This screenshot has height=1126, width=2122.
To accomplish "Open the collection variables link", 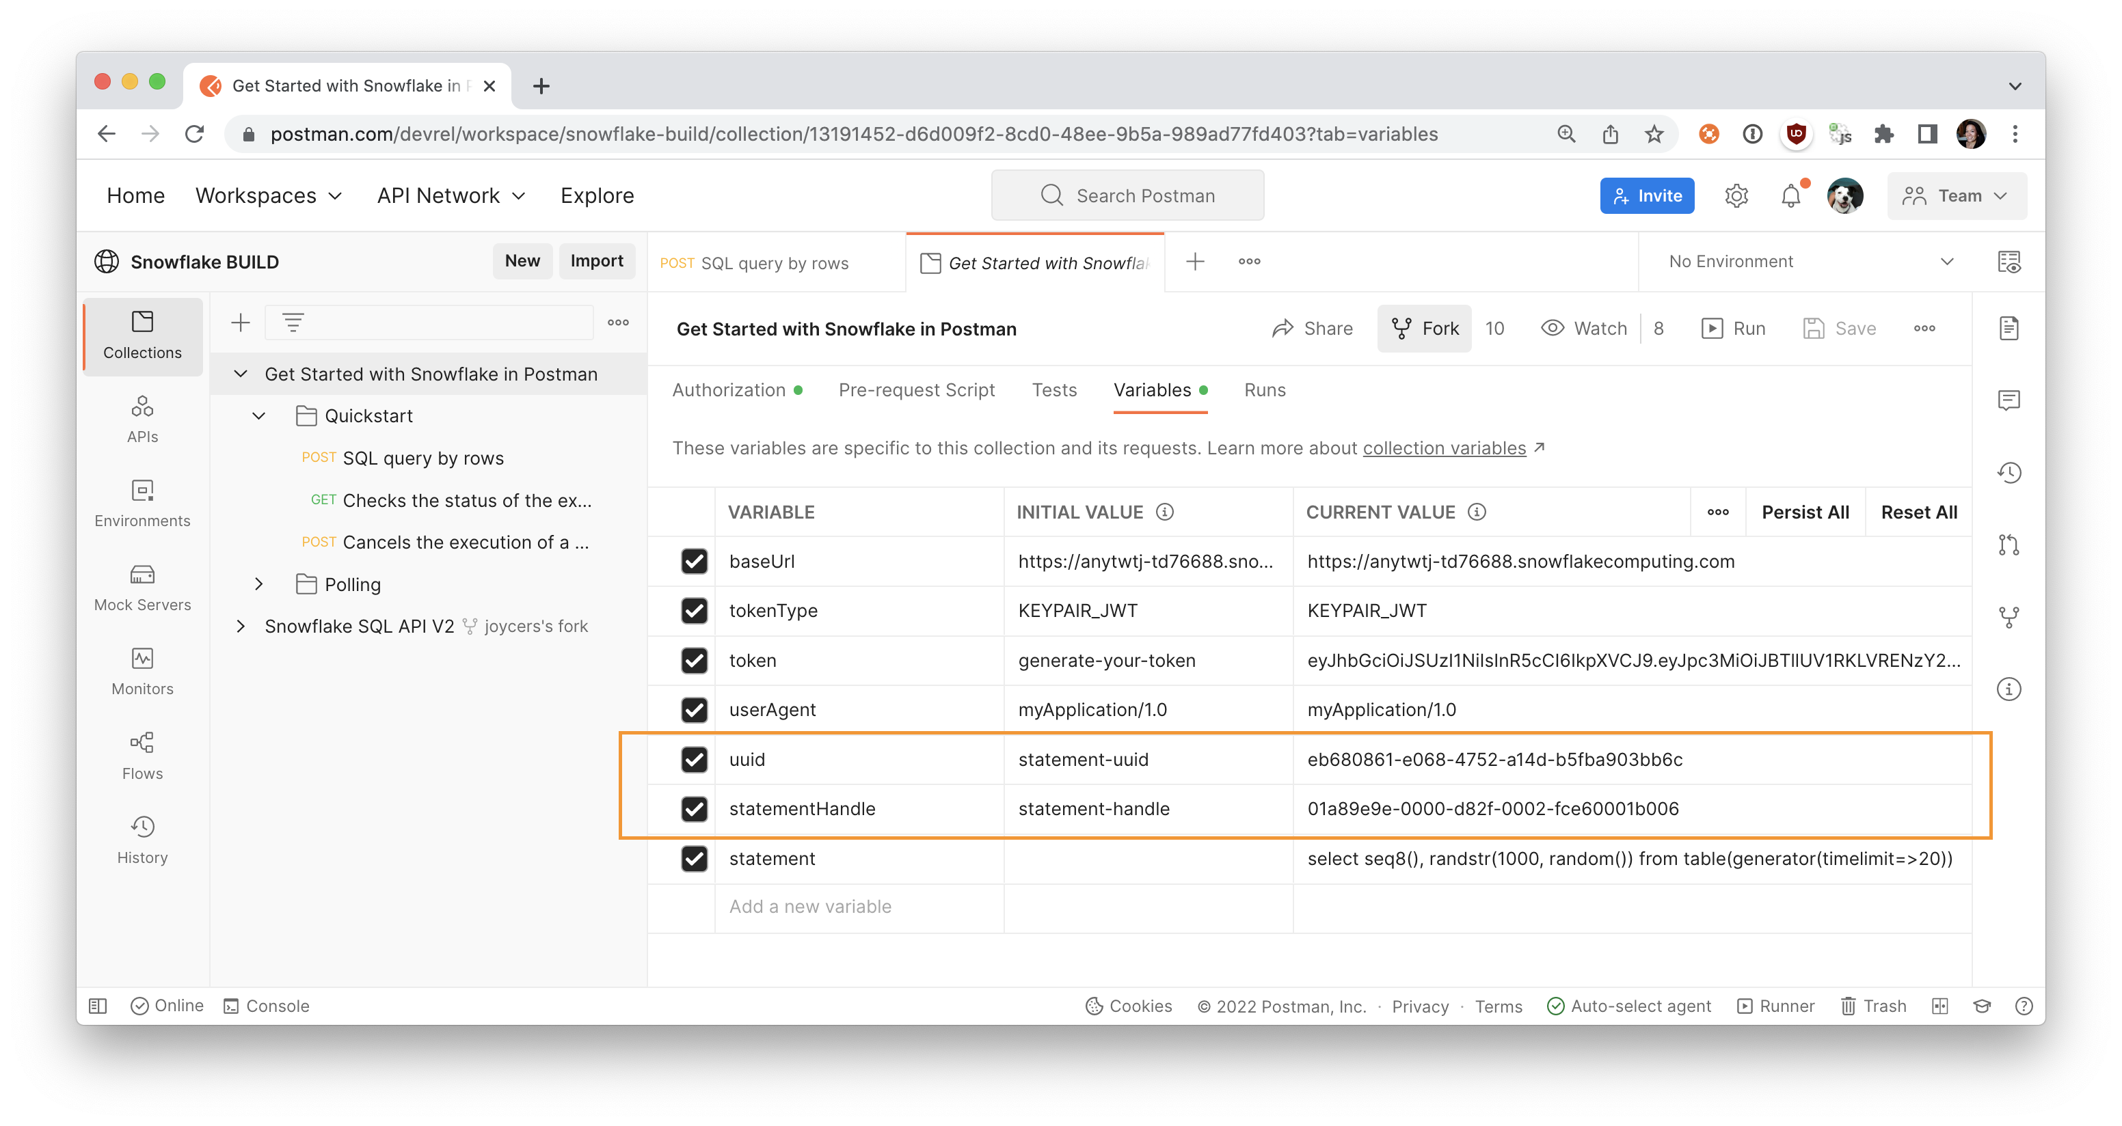I will pyautogui.click(x=1443, y=448).
